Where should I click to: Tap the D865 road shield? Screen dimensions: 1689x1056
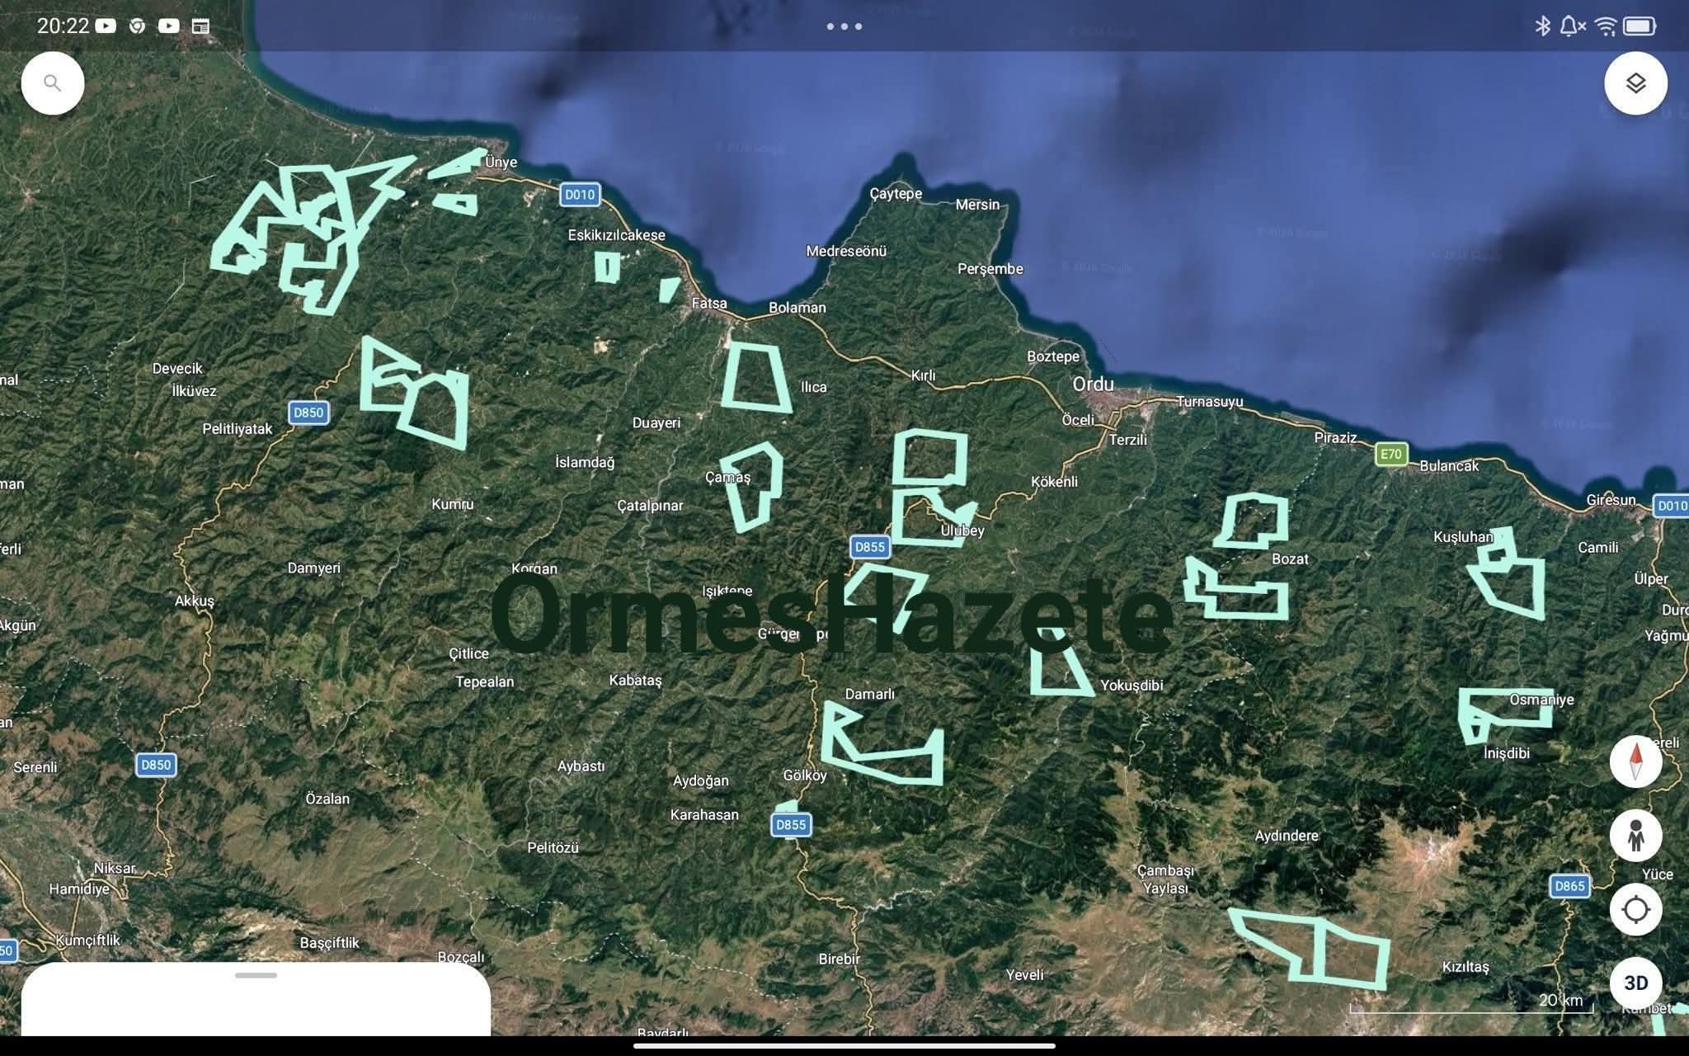1569,886
